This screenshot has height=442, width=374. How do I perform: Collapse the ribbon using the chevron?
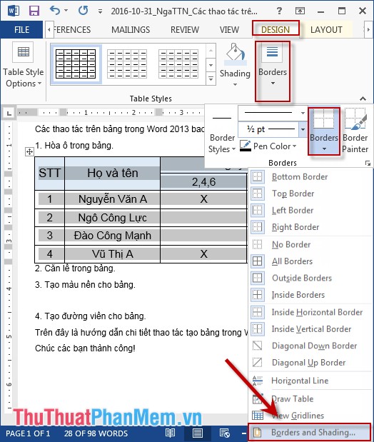tap(363, 99)
